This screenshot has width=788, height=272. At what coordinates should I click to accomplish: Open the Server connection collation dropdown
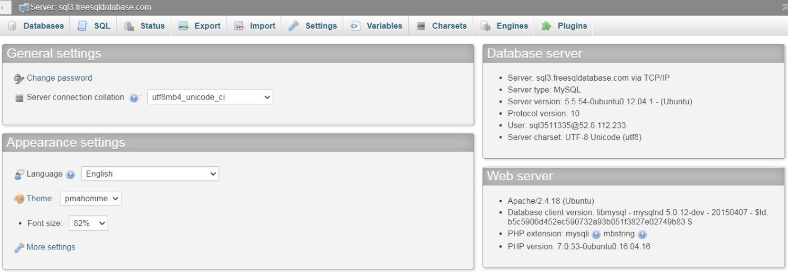210,97
